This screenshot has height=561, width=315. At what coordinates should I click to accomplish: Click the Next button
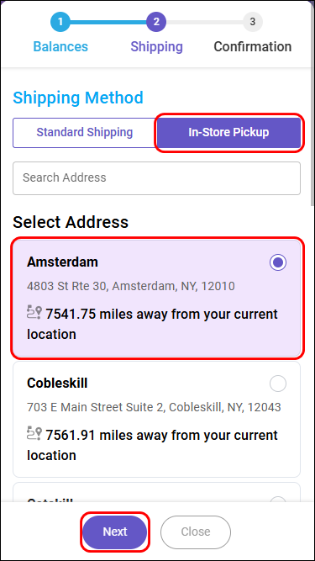(x=115, y=532)
